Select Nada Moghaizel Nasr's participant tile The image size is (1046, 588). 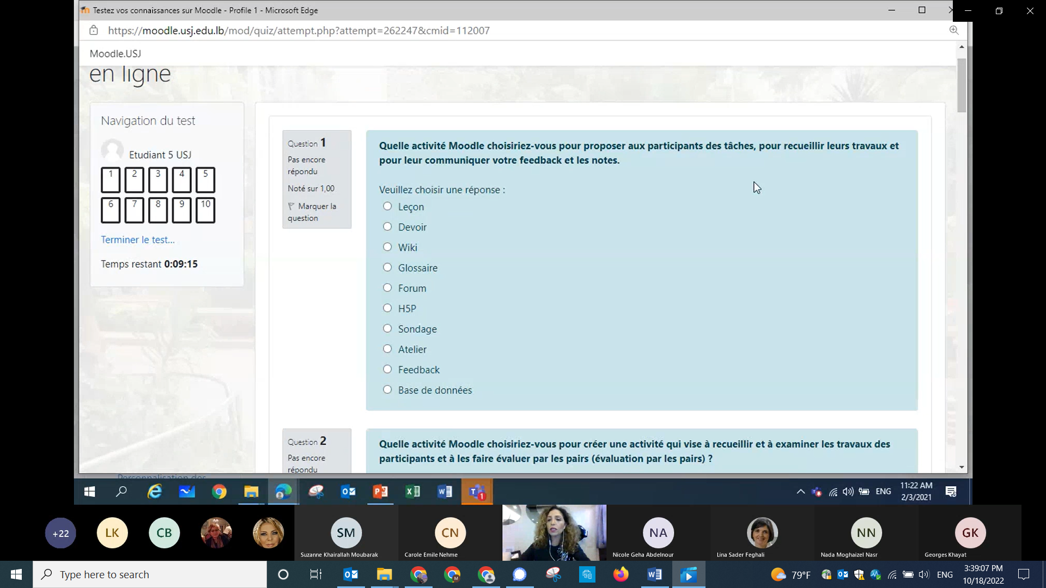(x=866, y=532)
